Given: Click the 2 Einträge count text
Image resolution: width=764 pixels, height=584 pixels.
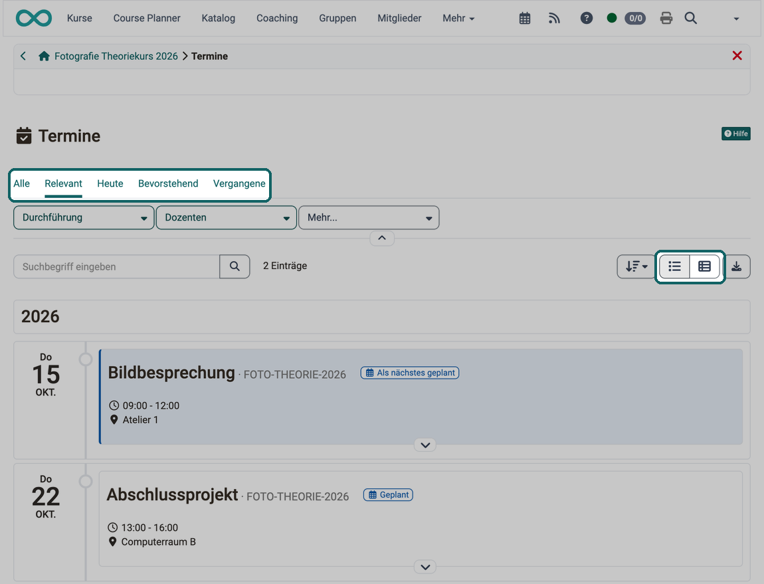Looking at the screenshot, I should 285,266.
